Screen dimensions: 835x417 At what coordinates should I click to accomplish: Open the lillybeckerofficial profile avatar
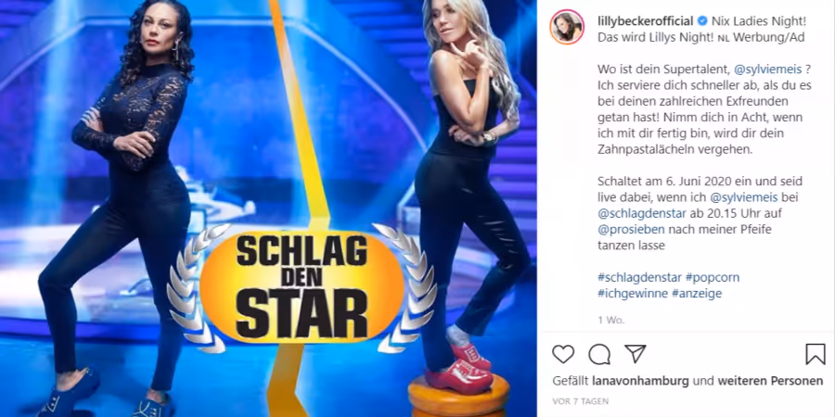pyautogui.click(x=567, y=27)
